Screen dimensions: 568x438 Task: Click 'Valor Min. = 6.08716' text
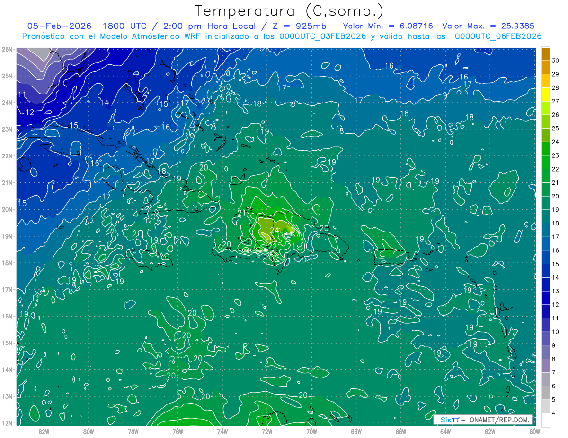(388, 26)
